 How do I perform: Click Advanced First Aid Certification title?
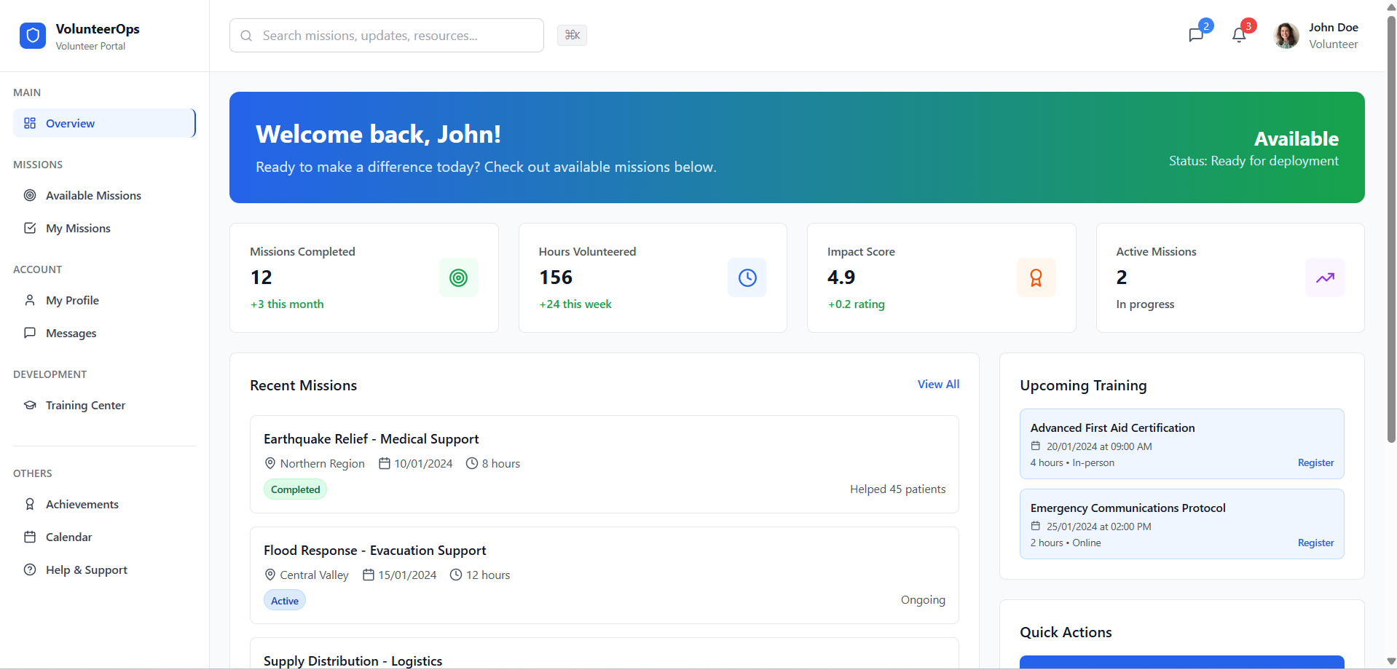pos(1112,427)
